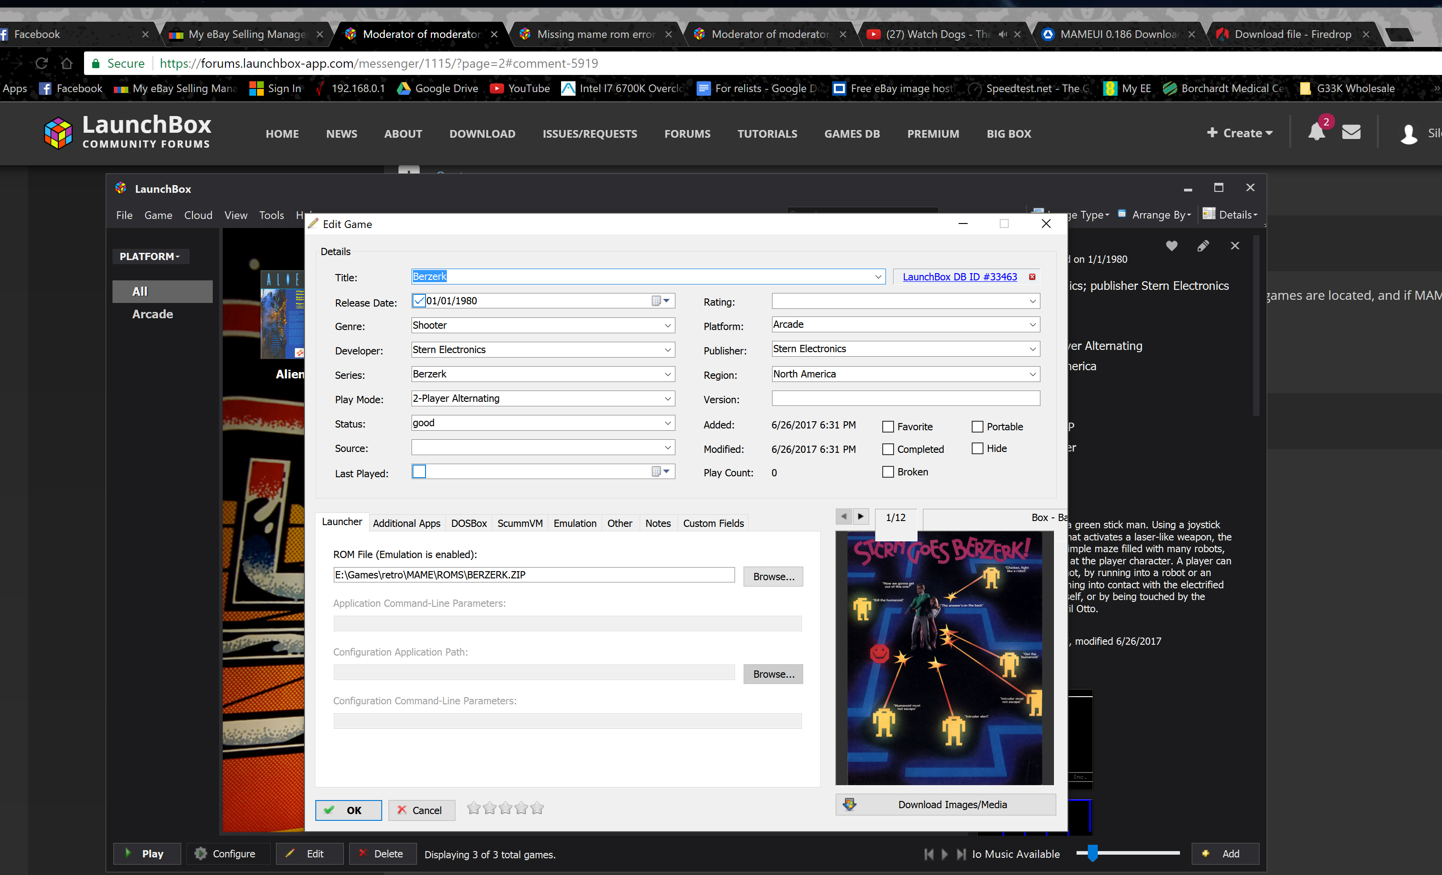The image size is (1442, 875).
Task: Click the favorite heart icon in details panel
Action: tap(1171, 246)
